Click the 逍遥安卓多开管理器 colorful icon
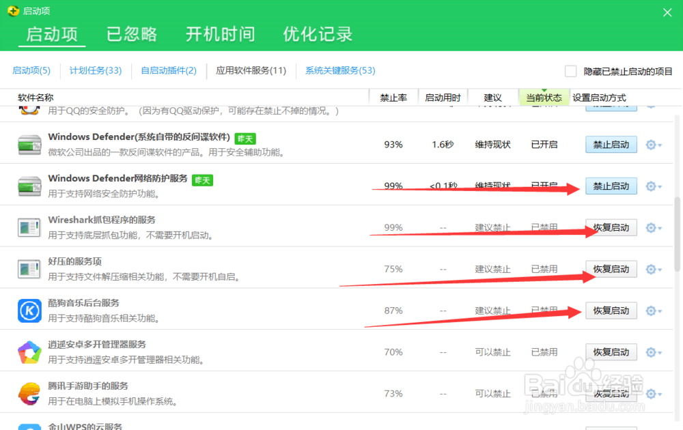 pos(29,352)
